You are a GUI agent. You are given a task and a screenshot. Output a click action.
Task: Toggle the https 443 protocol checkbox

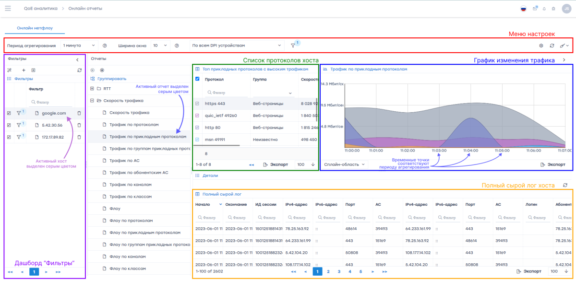(x=197, y=104)
